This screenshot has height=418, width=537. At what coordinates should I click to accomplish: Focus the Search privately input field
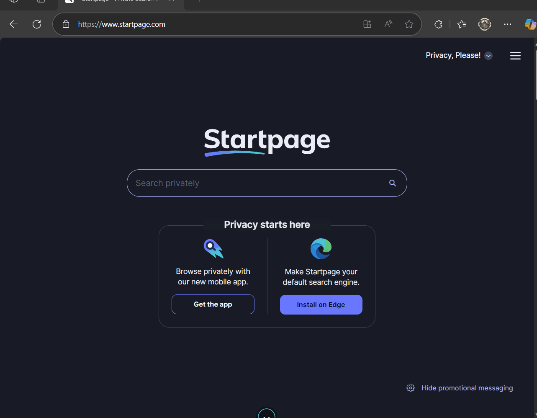[x=267, y=183]
